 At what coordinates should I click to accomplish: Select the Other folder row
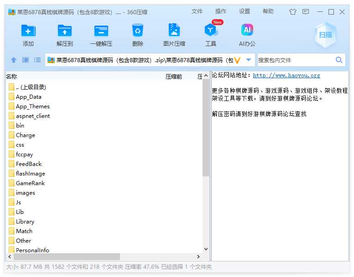coord(105,240)
